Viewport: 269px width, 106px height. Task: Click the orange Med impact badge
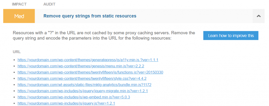coord(19,16)
